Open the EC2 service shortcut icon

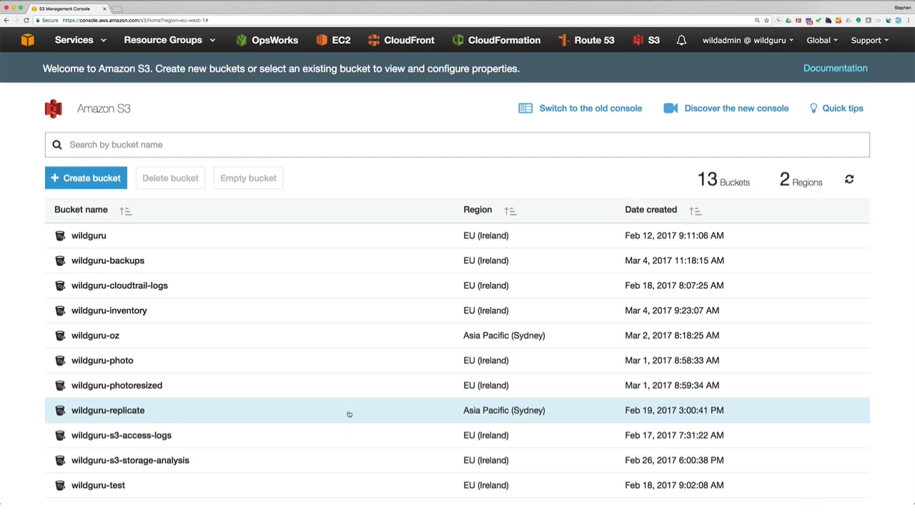(322, 40)
